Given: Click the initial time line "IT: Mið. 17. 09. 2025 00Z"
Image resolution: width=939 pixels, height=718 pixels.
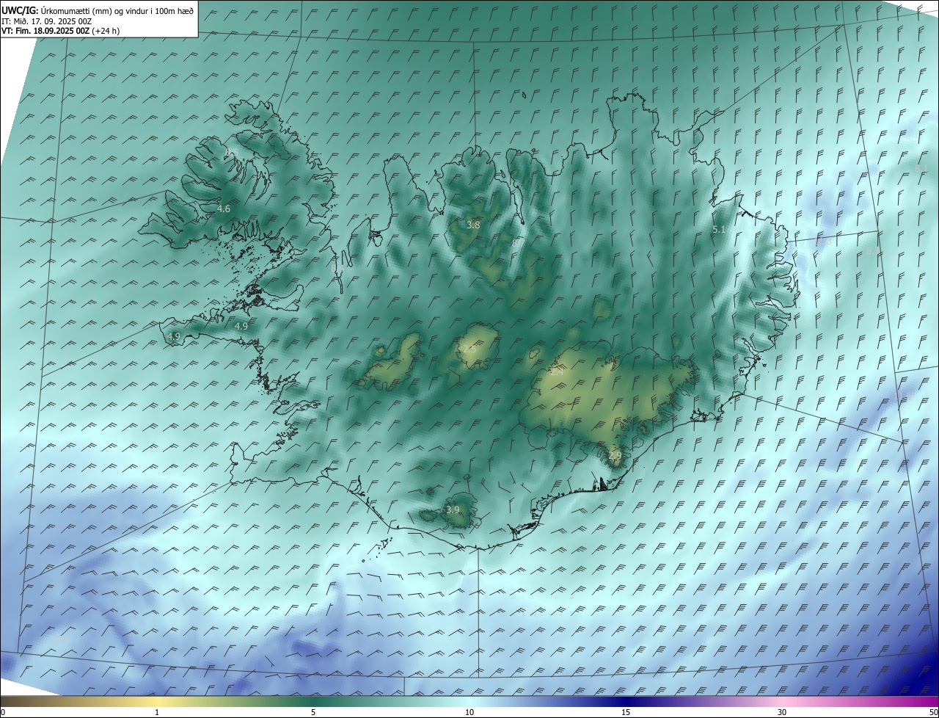Looking at the screenshot, I should pos(46,21).
